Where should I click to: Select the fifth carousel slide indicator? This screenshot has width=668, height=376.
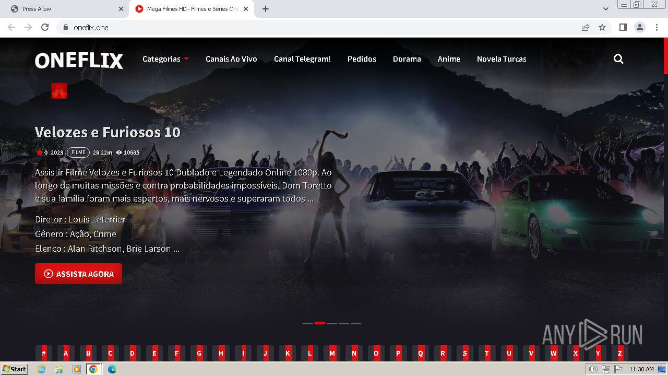(356, 323)
